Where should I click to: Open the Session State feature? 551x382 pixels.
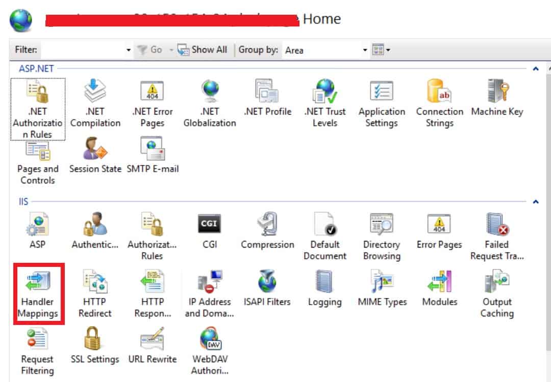click(95, 155)
